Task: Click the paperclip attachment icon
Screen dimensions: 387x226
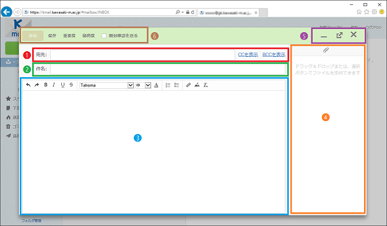Action: [x=326, y=50]
